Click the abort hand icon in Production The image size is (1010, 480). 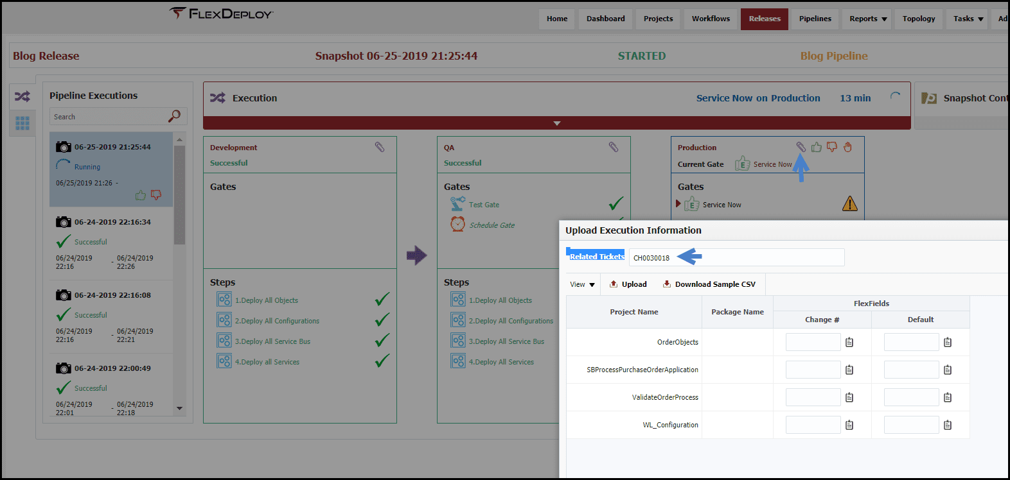pos(847,147)
